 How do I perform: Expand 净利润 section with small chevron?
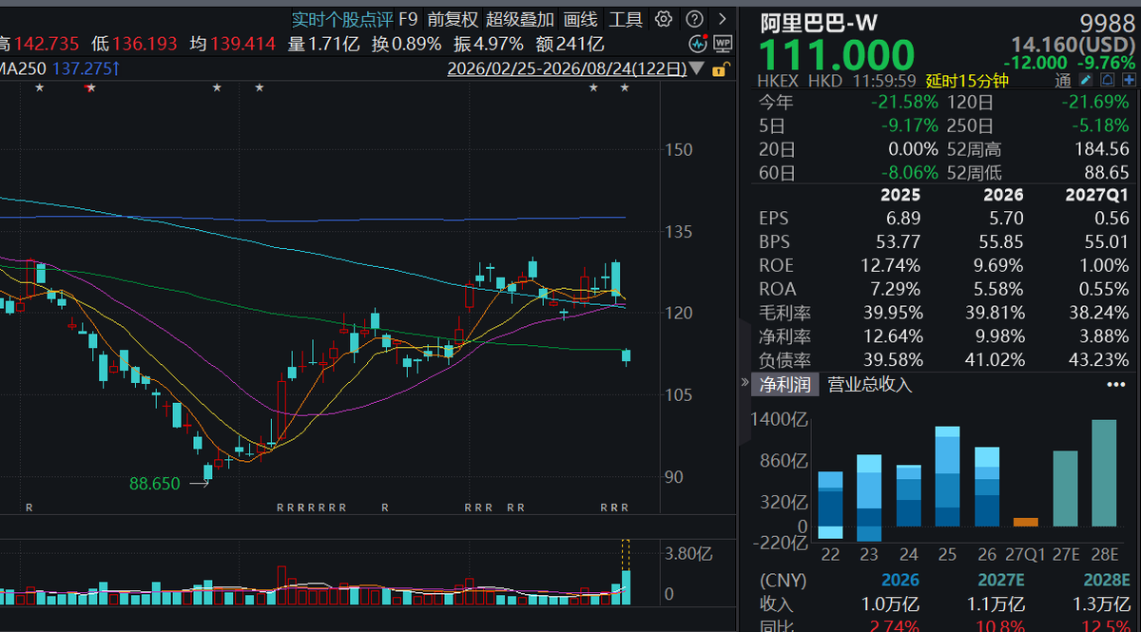point(745,383)
